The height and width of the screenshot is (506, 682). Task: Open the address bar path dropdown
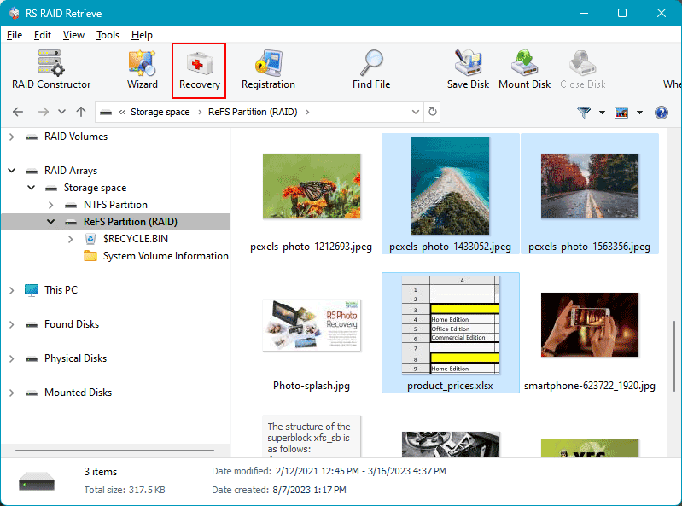(416, 112)
